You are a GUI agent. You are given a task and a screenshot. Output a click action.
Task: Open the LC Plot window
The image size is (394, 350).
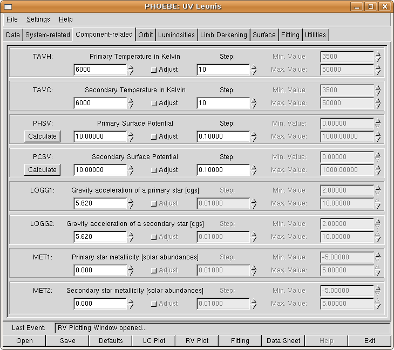pyautogui.click(x=154, y=340)
